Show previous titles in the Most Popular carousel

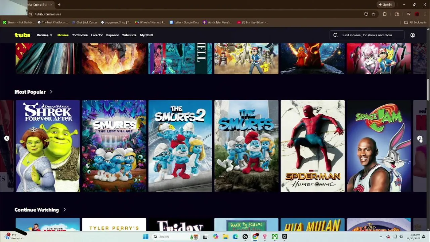point(6,138)
